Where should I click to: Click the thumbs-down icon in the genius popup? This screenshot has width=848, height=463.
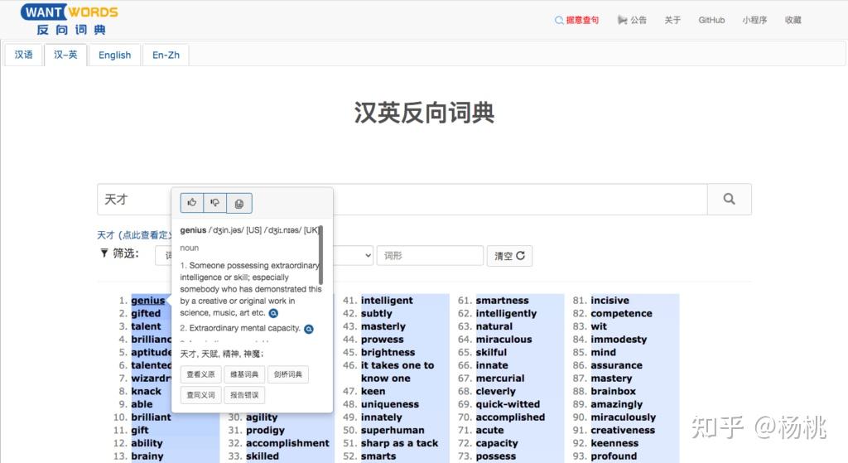[x=214, y=203]
